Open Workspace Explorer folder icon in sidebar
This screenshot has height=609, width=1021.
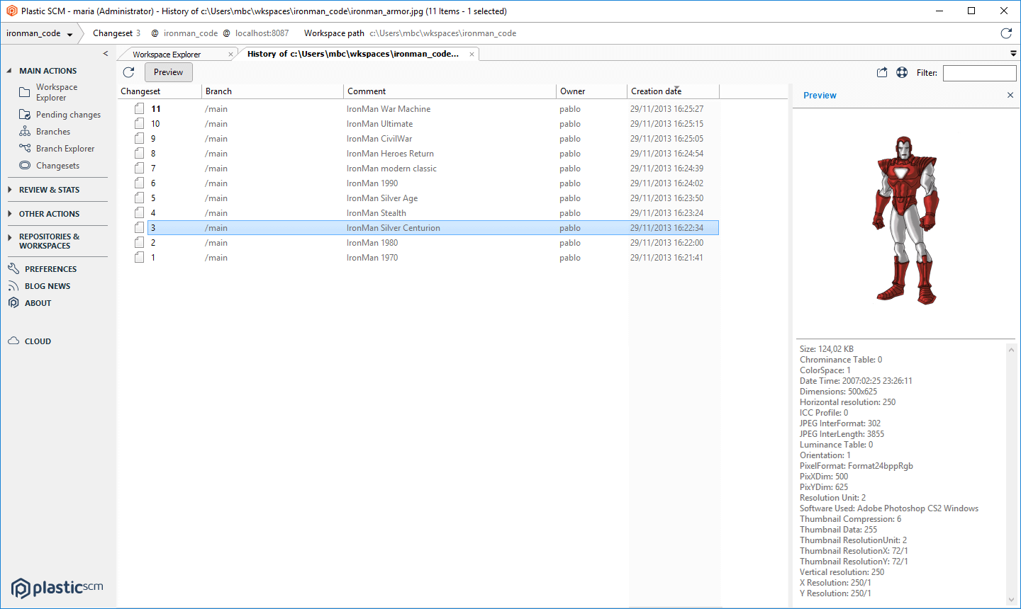coord(25,92)
